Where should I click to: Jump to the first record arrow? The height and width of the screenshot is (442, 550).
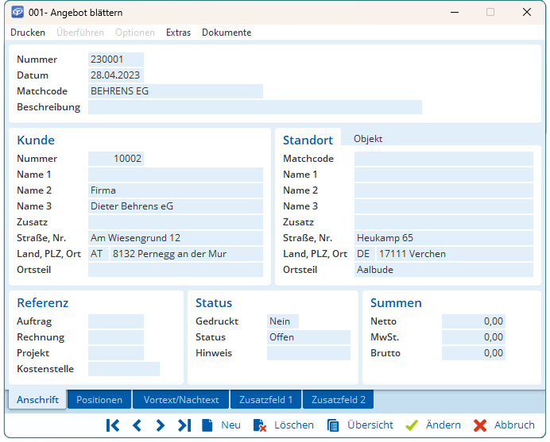click(113, 425)
